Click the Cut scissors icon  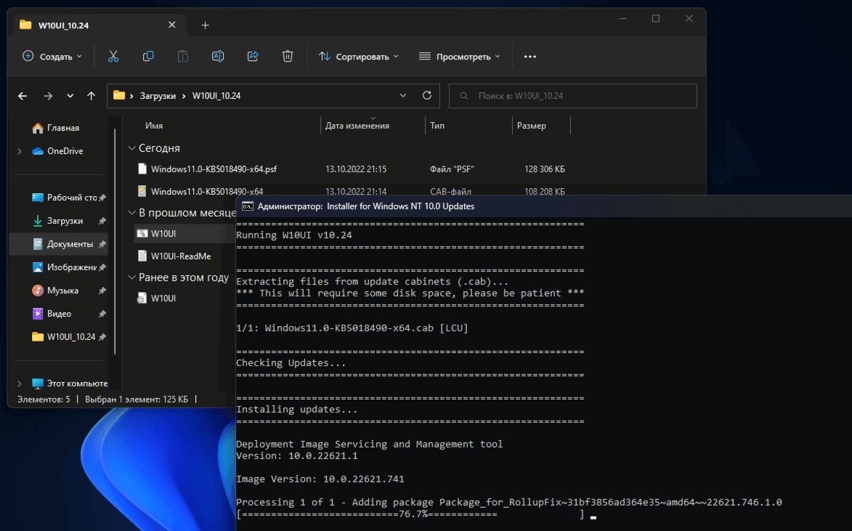[x=113, y=56]
